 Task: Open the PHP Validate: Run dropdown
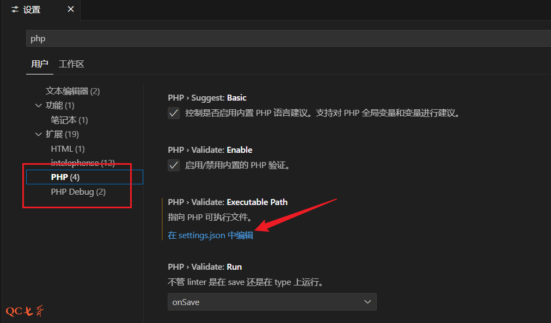(272, 302)
